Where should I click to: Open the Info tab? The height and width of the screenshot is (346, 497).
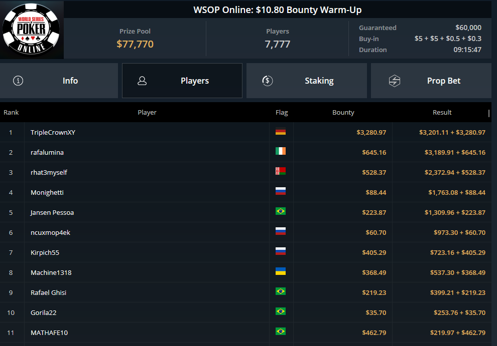(59, 81)
